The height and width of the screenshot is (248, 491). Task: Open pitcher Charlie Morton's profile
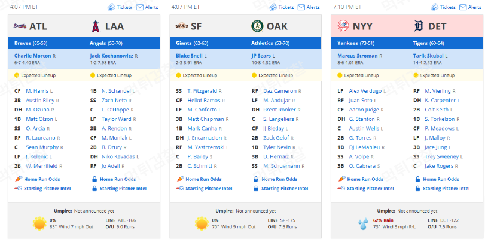32,56
